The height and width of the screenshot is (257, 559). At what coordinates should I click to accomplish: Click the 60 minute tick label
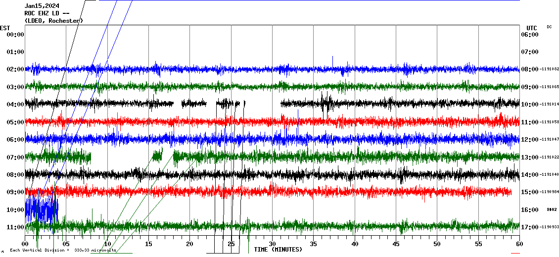tap(519, 244)
